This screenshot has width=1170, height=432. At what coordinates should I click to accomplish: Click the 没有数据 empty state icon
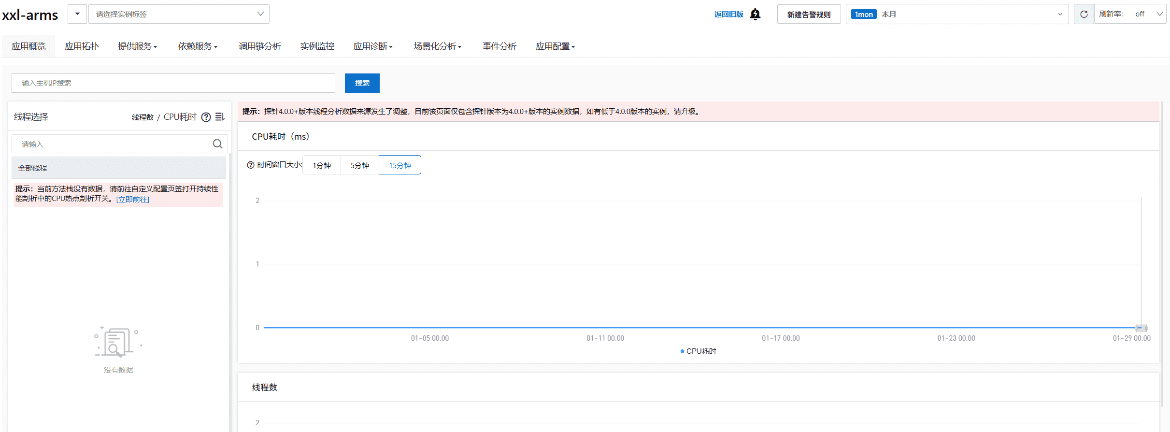click(x=118, y=342)
